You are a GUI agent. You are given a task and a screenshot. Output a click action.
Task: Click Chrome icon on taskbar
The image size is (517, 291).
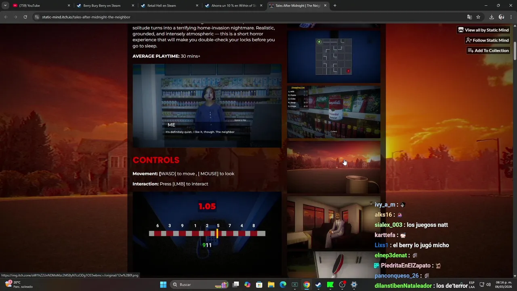307,285
